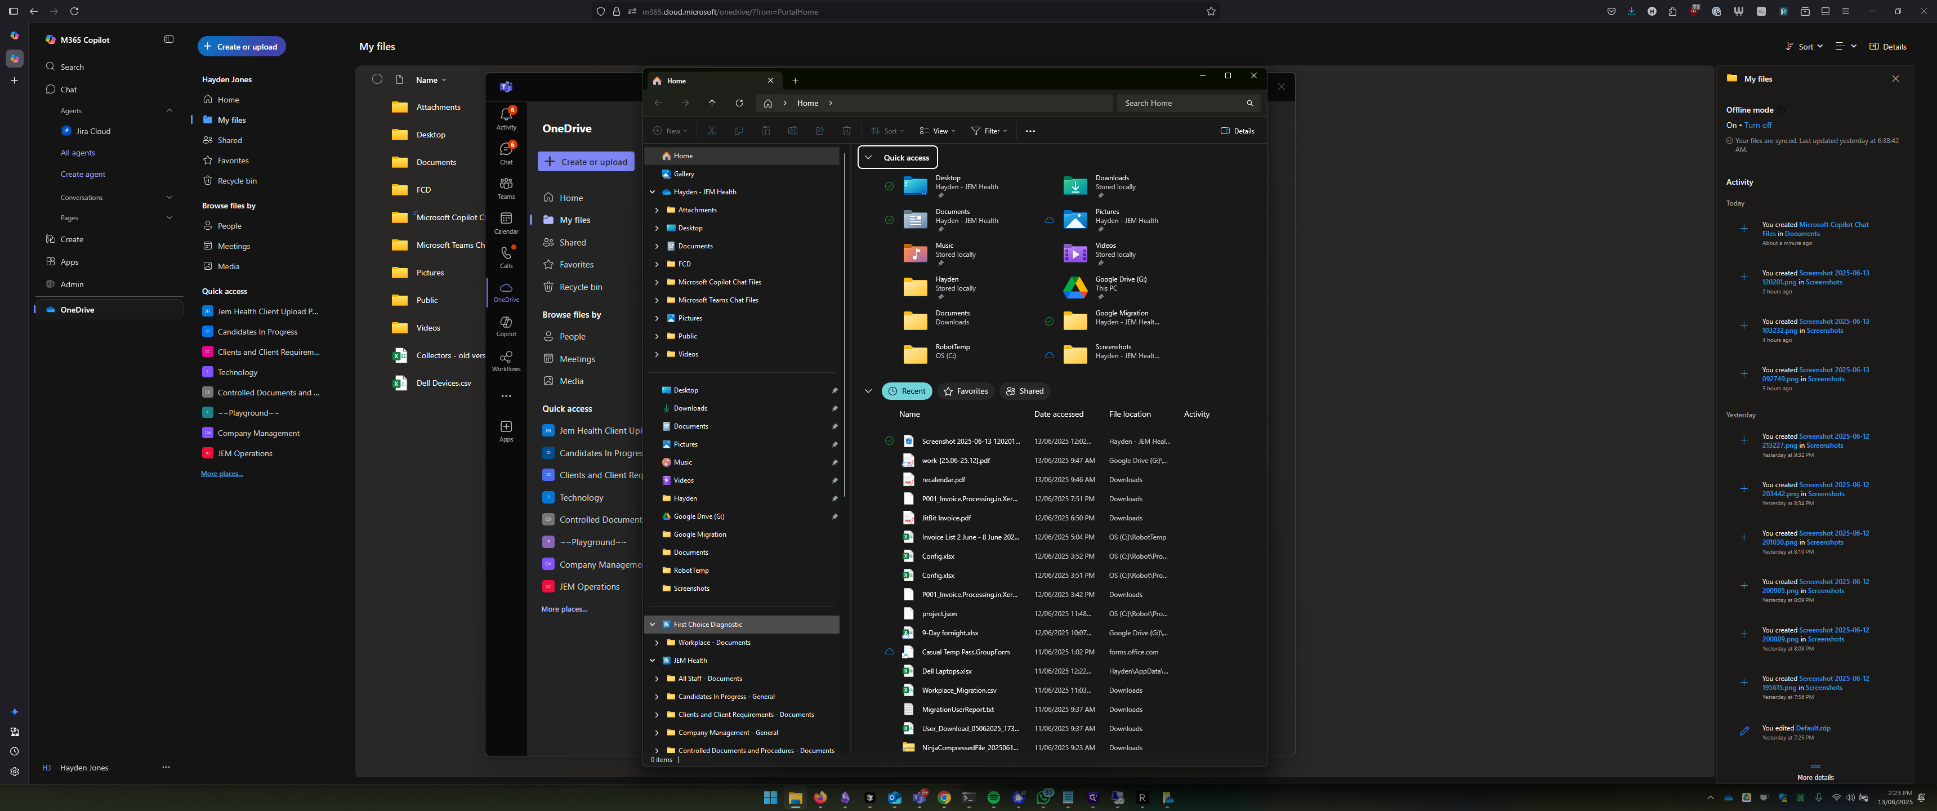Click the Share icon in File Explorer

820,131
